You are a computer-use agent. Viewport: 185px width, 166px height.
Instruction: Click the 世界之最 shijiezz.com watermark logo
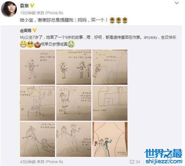pyautogui.click(x=164, y=156)
